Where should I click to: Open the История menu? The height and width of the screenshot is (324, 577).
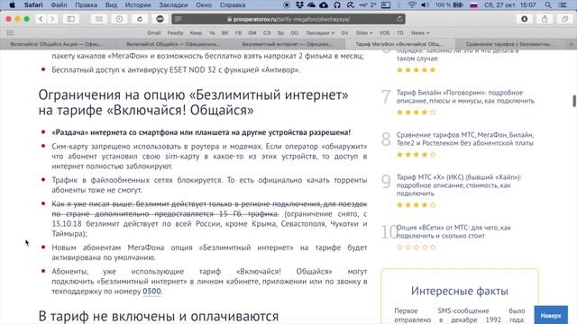[x=138, y=4]
